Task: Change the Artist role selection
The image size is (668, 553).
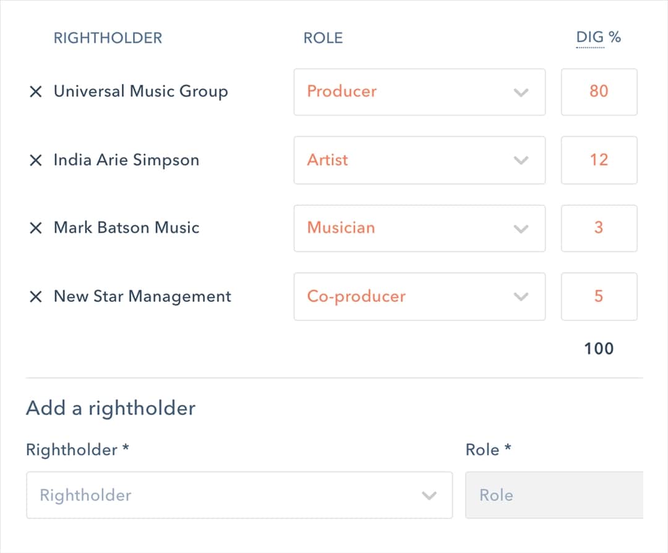Action: pos(419,160)
